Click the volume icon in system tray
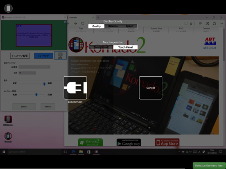This screenshot has width=226, height=169. [x=190, y=152]
